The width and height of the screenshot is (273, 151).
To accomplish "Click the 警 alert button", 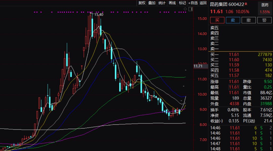I will (264, 20).
